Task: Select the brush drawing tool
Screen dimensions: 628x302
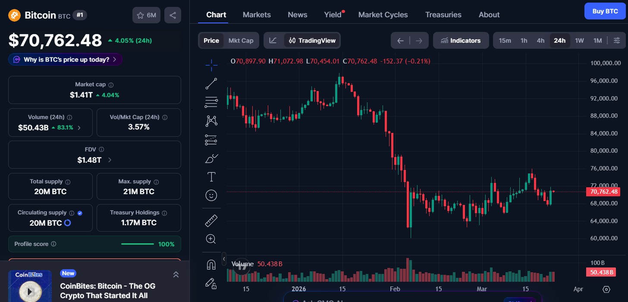Action: coord(211,158)
